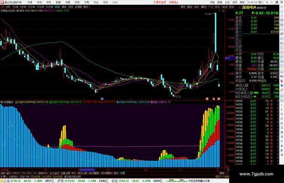Open the 数据 menu
This screenshot has width=284, height=183.
58,2
